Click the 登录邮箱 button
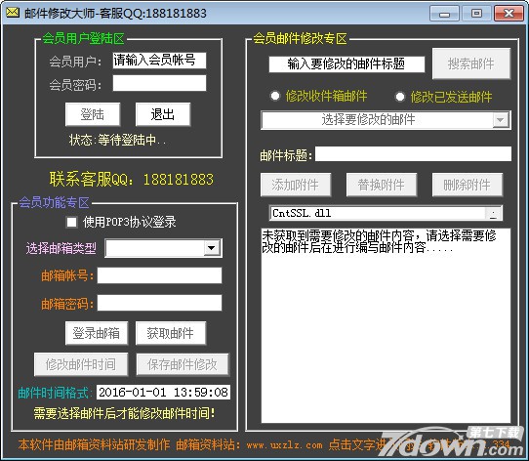 pos(97,333)
